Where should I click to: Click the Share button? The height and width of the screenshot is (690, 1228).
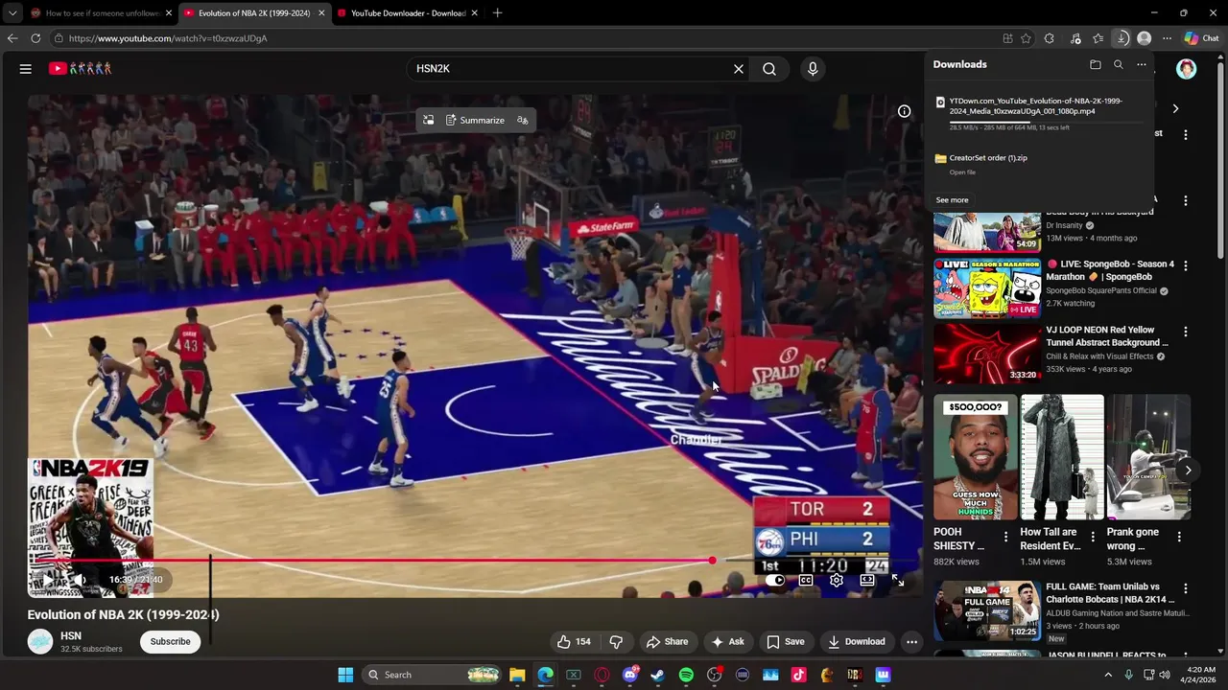click(x=667, y=642)
